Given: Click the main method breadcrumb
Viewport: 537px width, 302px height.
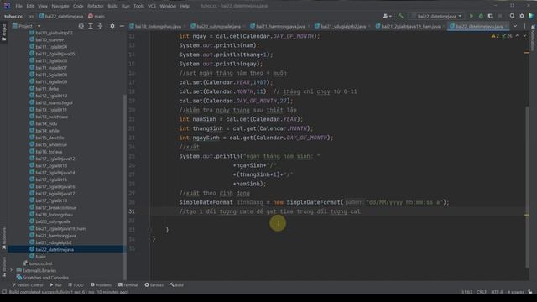Looking at the screenshot, I should (x=96, y=16).
